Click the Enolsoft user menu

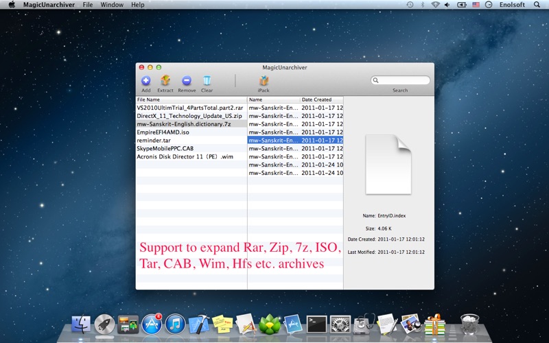[512, 5]
